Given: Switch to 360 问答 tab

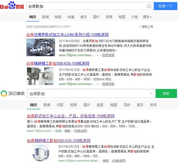Looking at the screenshot, I should click(60, 105).
